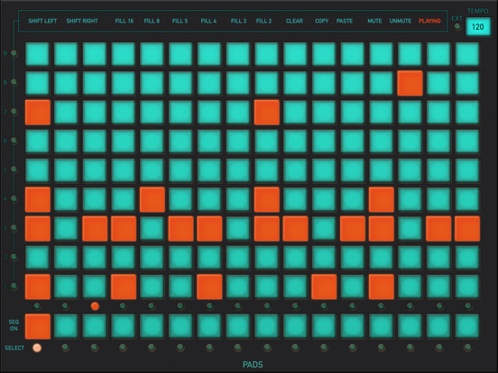Click the lit orange step indicator light
This screenshot has height=373, width=498.
tap(95, 306)
